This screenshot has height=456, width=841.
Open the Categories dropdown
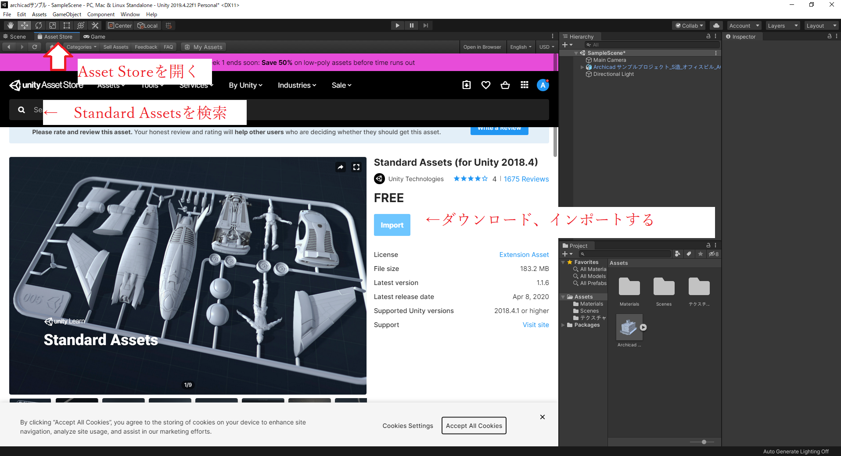[82, 47]
